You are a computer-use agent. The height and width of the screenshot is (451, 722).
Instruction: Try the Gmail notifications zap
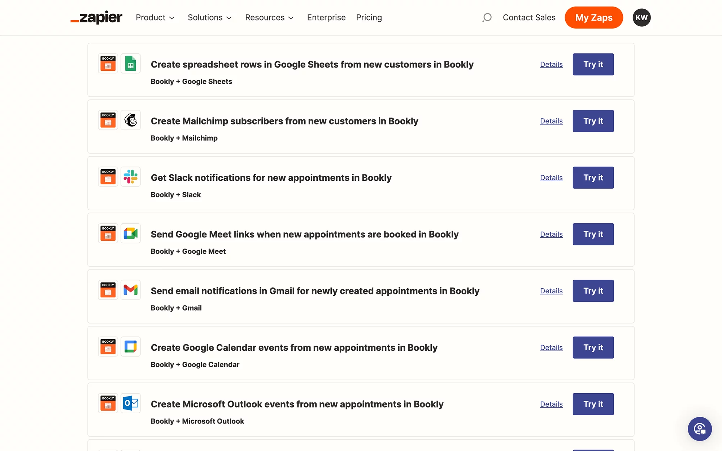(x=593, y=291)
